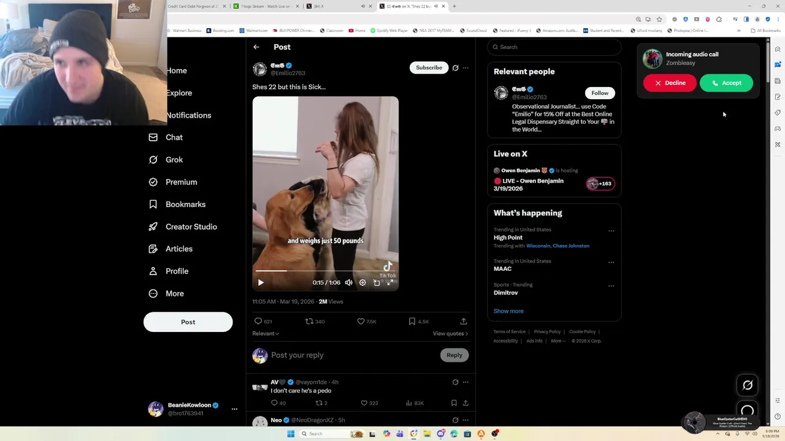Click Grok icon on AV's comment
785x441 pixels.
click(455, 382)
